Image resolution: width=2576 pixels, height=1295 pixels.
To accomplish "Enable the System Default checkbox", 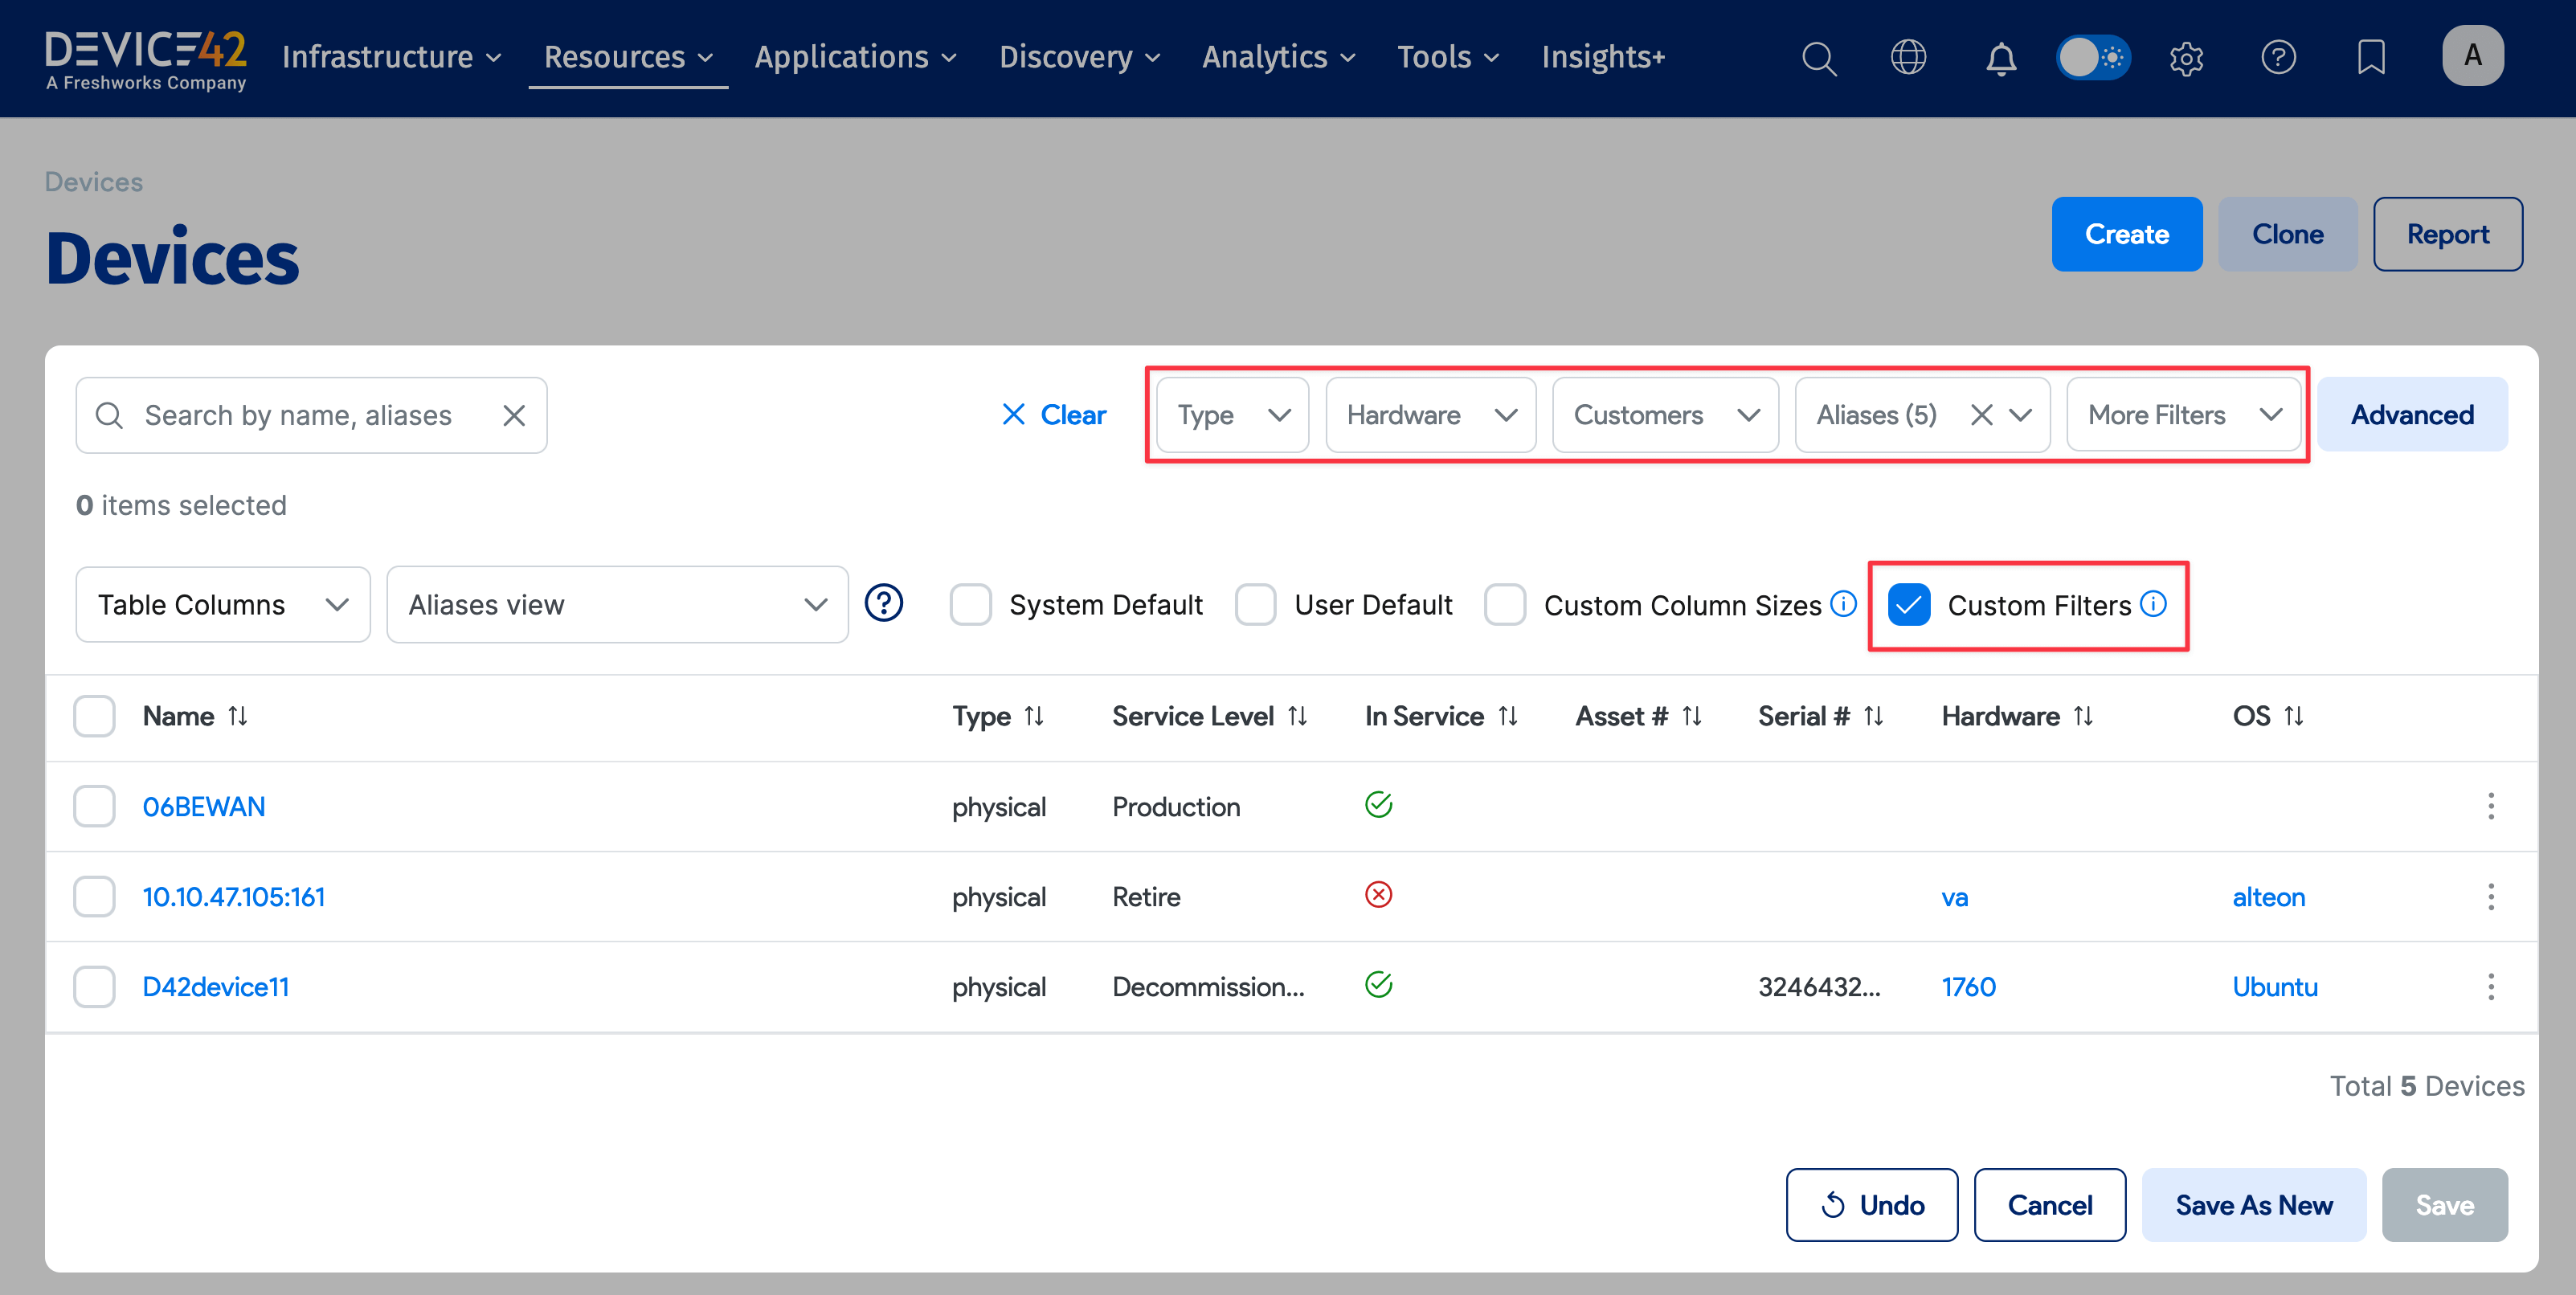I will click(x=970, y=605).
